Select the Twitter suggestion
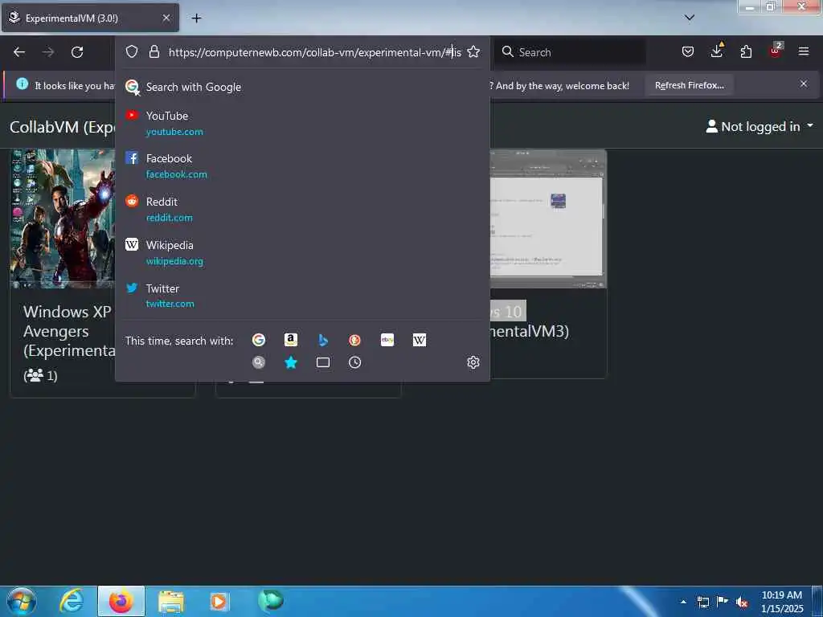 (302, 296)
